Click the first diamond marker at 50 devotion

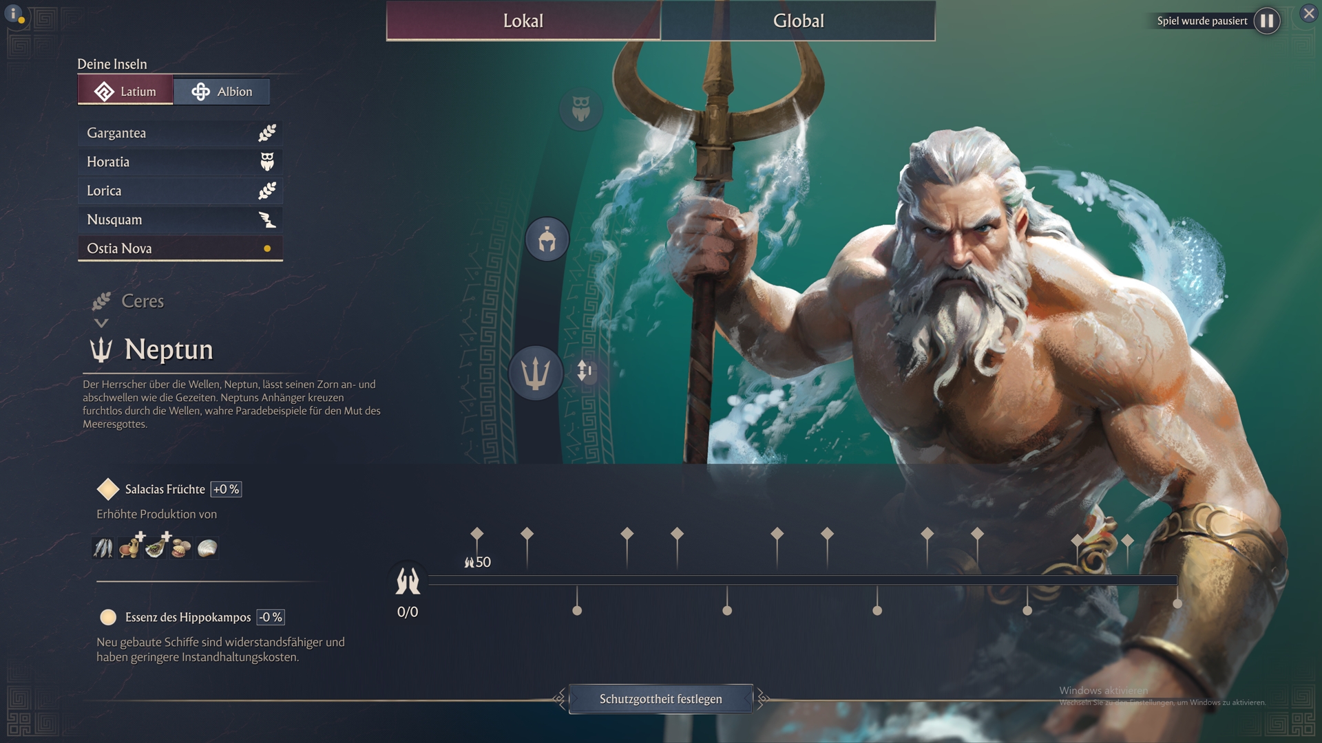click(476, 534)
